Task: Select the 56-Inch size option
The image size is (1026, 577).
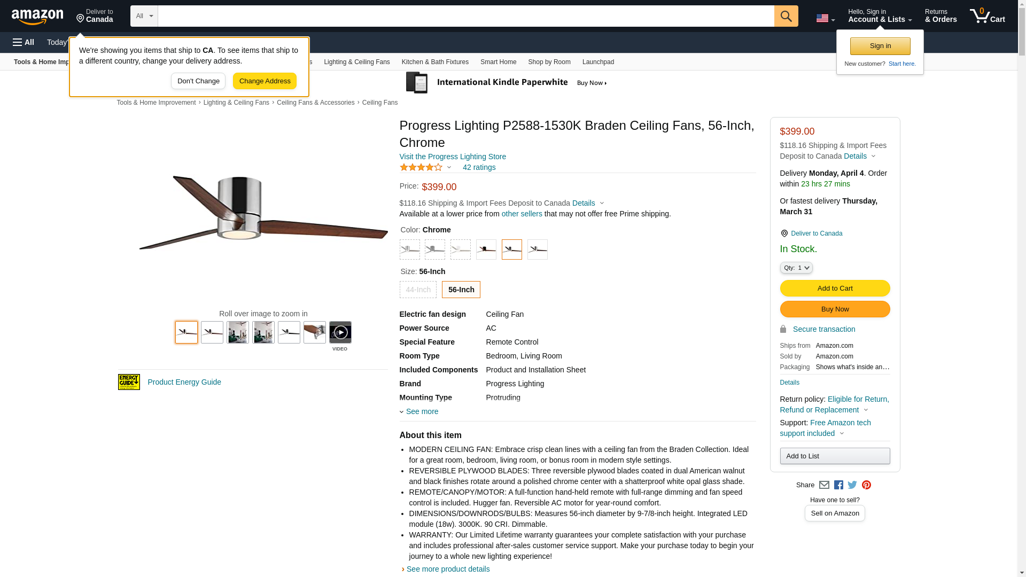Action: click(x=461, y=290)
